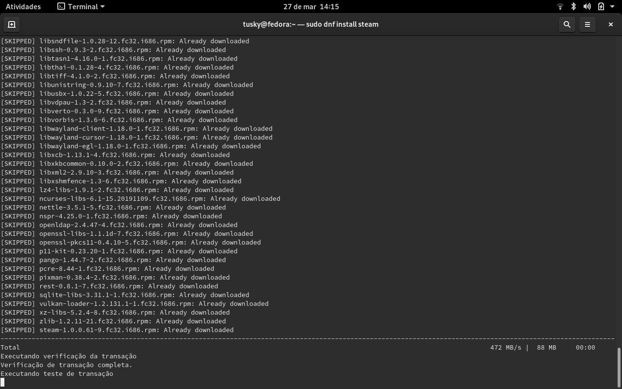Click the libwayland-client package line
The height and width of the screenshot is (389, 622).
click(136, 128)
